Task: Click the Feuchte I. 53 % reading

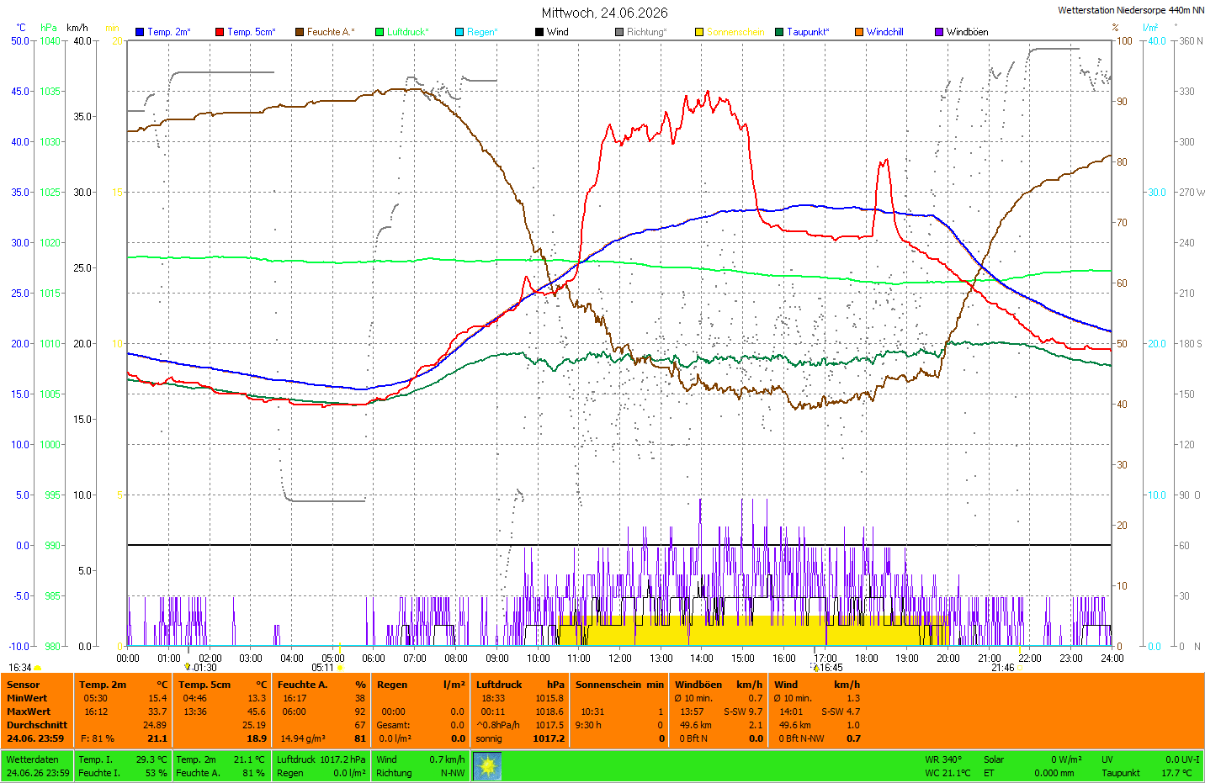Action: pyautogui.click(x=123, y=773)
